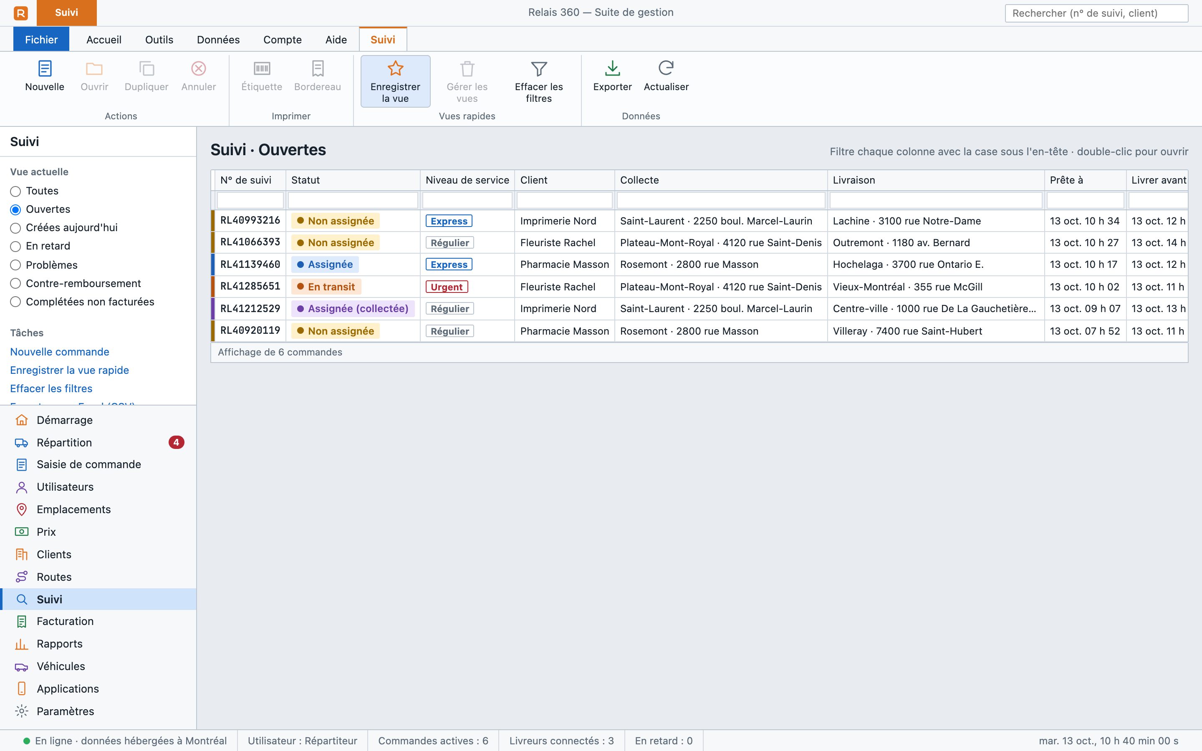Select order row RL40993216
Viewport: 1202px width, 751px height.
tap(700, 221)
